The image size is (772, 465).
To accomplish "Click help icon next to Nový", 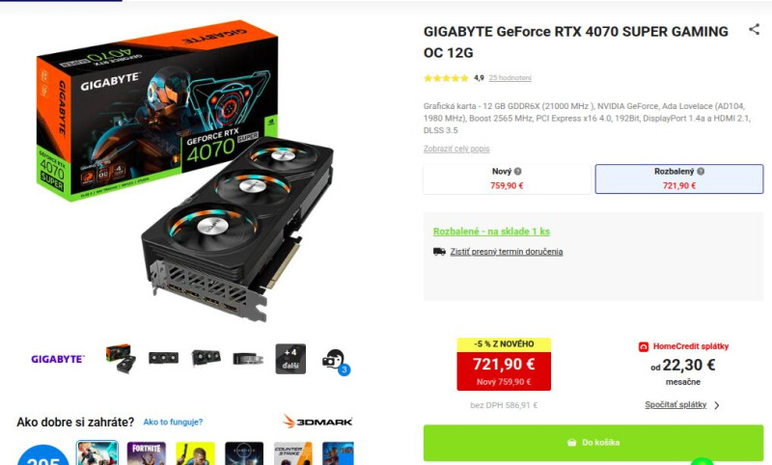I will pyautogui.click(x=517, y=171).
